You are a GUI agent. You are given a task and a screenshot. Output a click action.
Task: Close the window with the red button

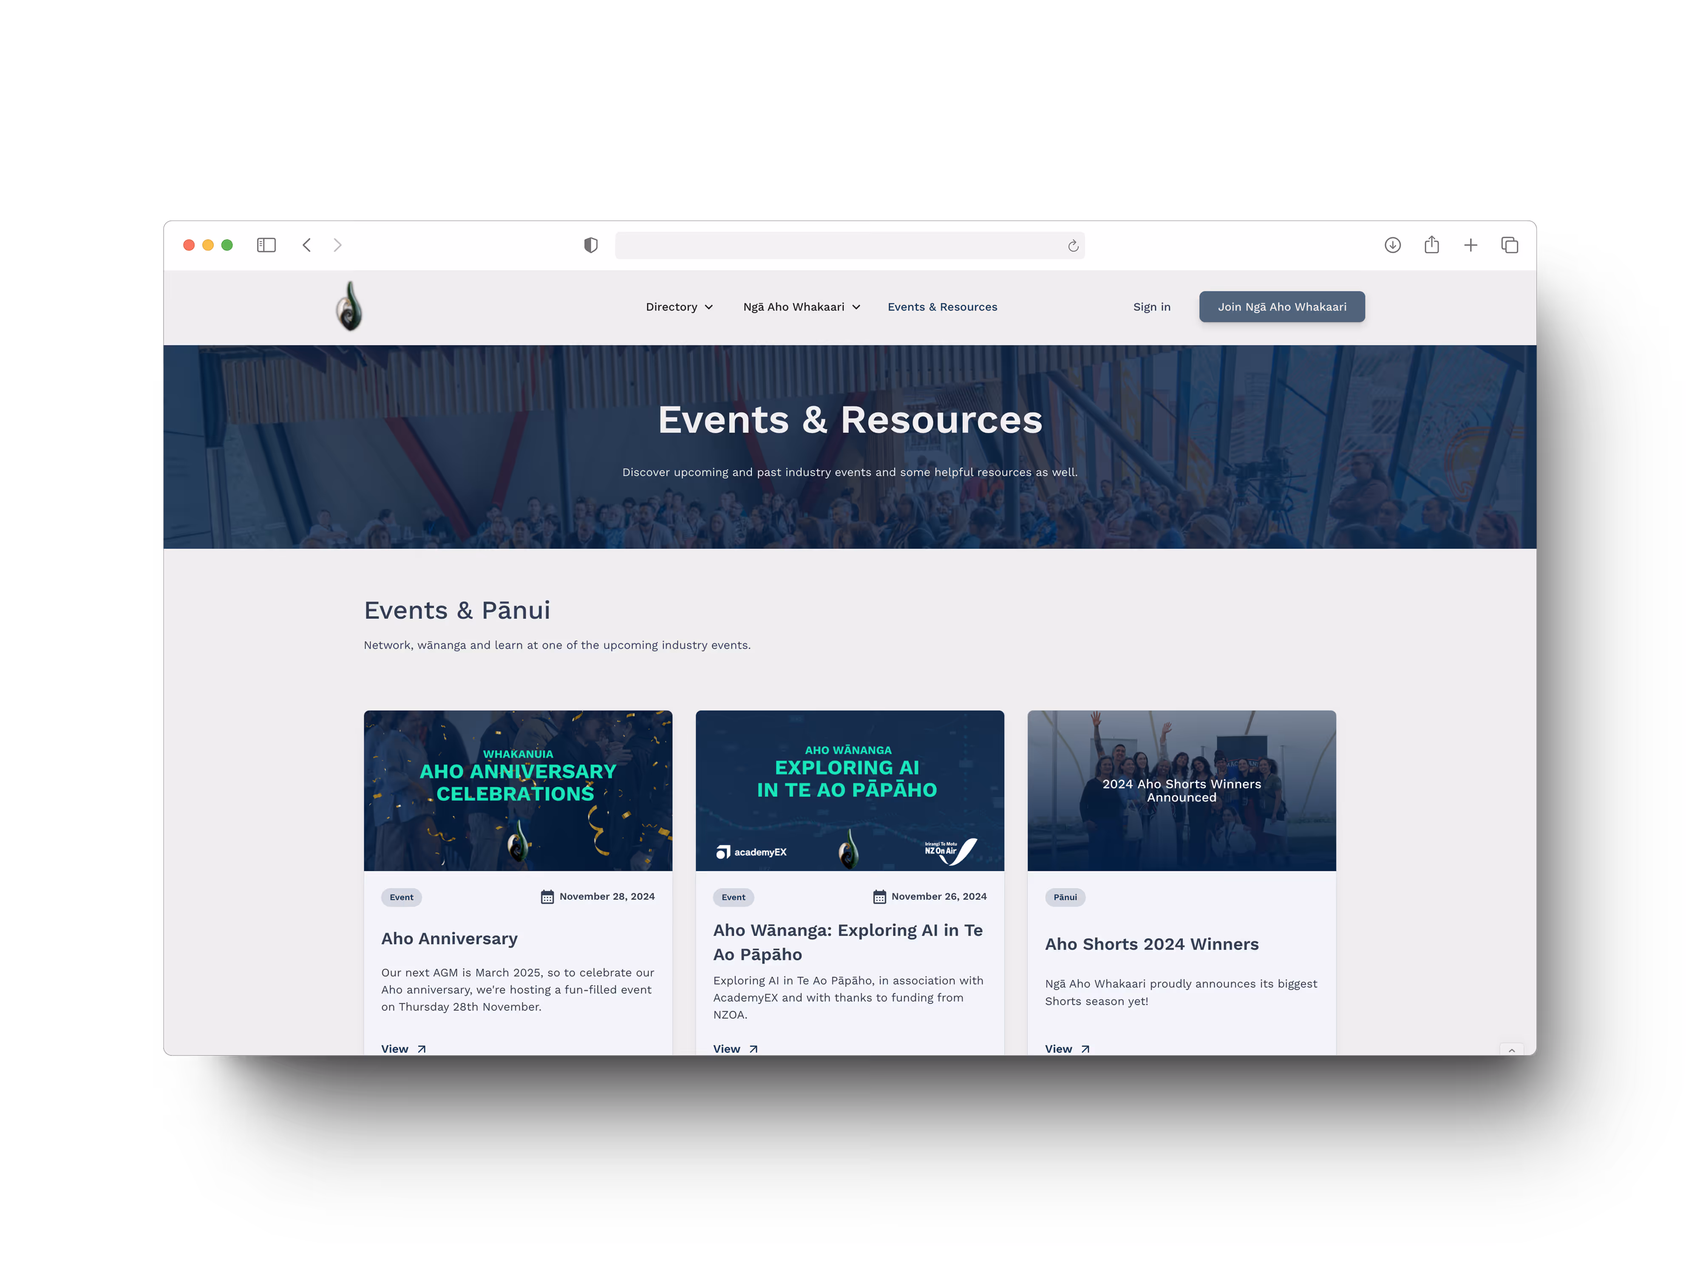(189, 245)
